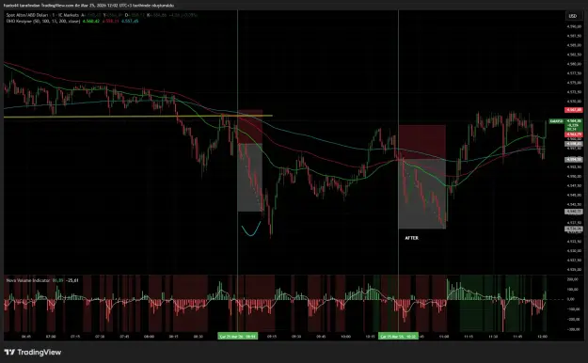Select the EMA indicator legend (50, 100, 13, 200)
588x363 pixels.
click(43, 22)
